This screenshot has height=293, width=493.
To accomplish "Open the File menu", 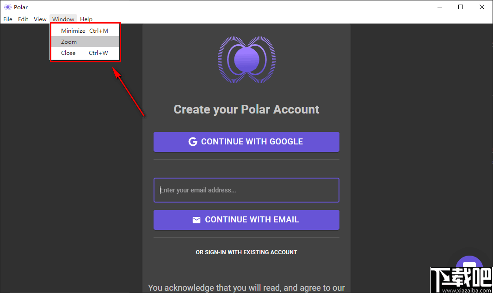I will tap(7, 19).
